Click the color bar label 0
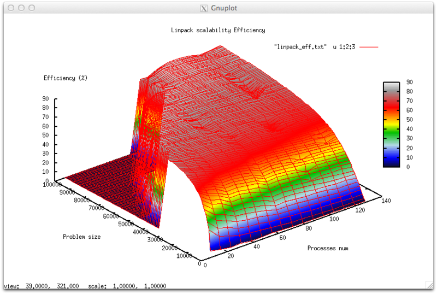The image size is (437, 294). coord(408,167)
